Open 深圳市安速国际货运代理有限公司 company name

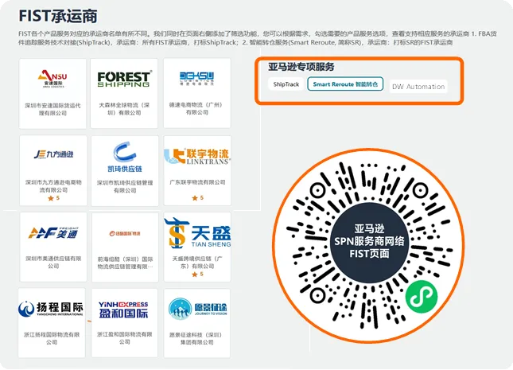52,109
